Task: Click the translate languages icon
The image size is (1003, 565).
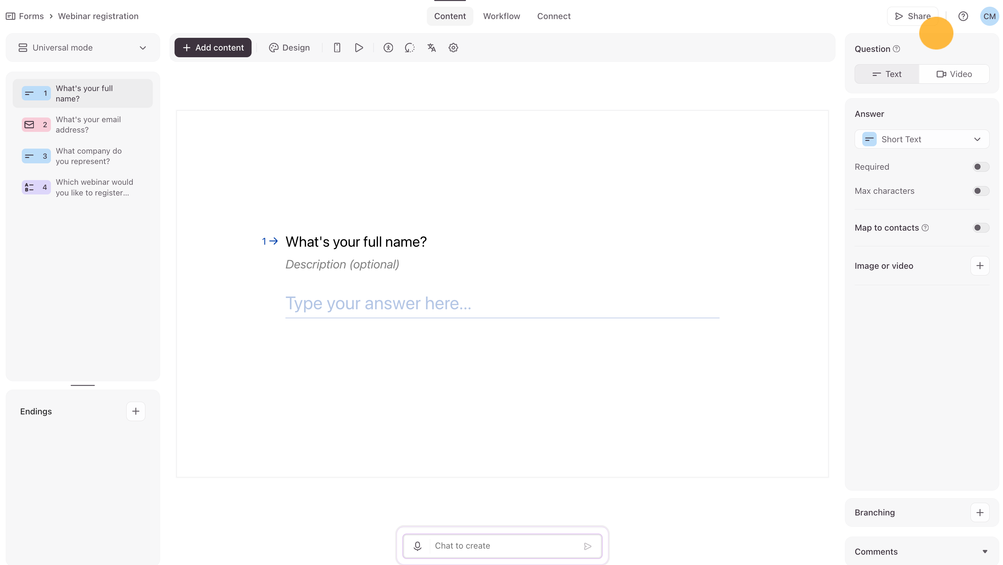Action: coord(431,48)
